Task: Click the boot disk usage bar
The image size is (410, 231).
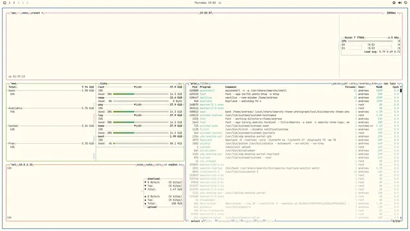Action: [x=141, y=144]
